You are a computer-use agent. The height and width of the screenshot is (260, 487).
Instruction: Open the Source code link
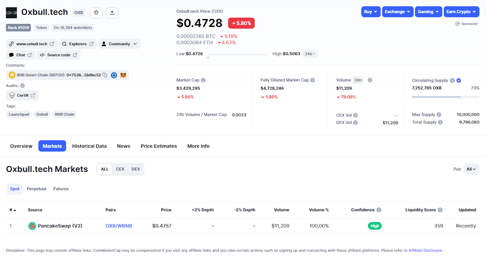(x=59, y=55)
